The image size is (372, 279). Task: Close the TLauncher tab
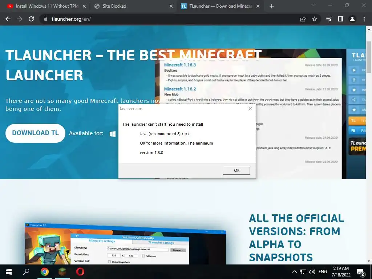(258, 7)
